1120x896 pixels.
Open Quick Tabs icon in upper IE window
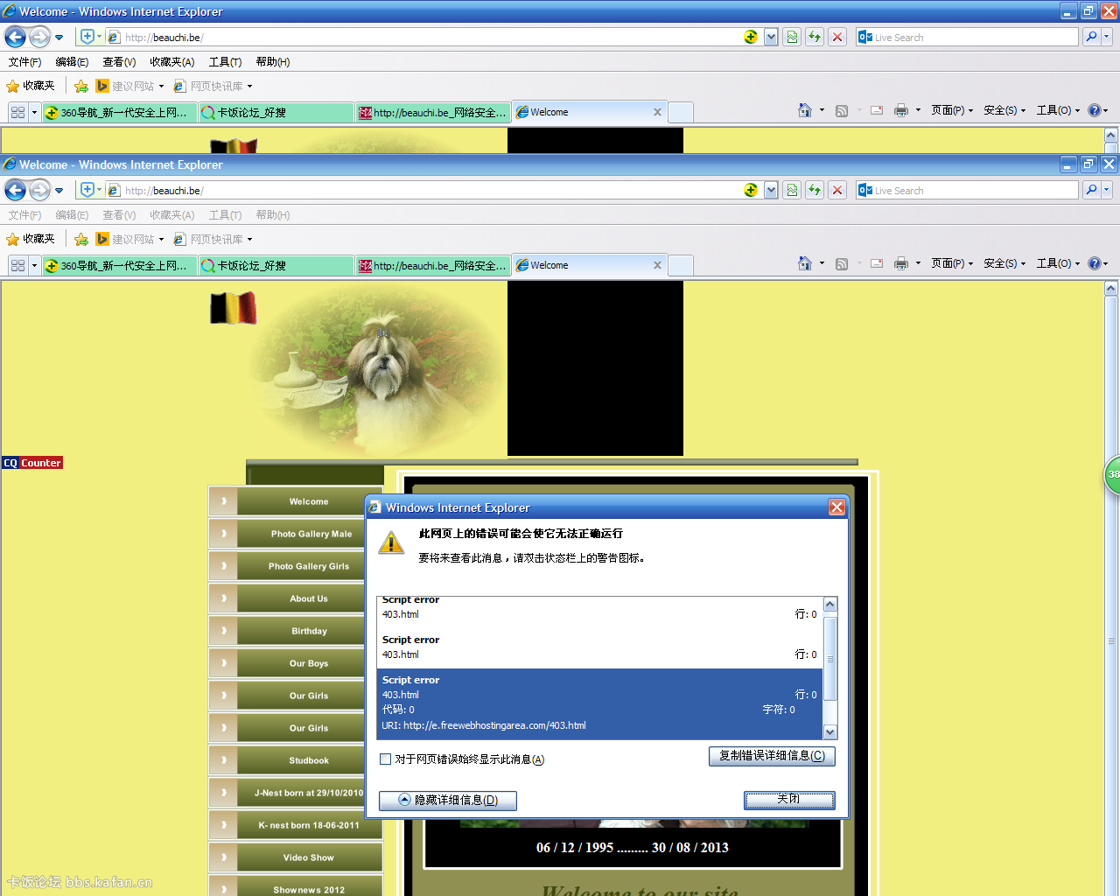coord(17,113)
